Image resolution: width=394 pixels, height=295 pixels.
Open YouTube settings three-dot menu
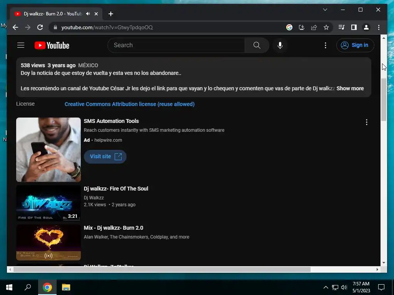(326, 45)
